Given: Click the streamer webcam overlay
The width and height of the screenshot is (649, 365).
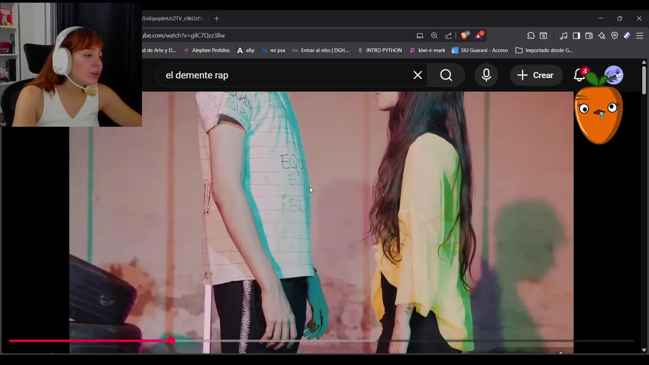Looking at the screenshot, I should pos(71,64).
